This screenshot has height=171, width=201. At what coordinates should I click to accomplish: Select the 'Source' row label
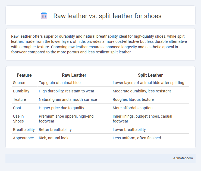(x=19, y=83)
